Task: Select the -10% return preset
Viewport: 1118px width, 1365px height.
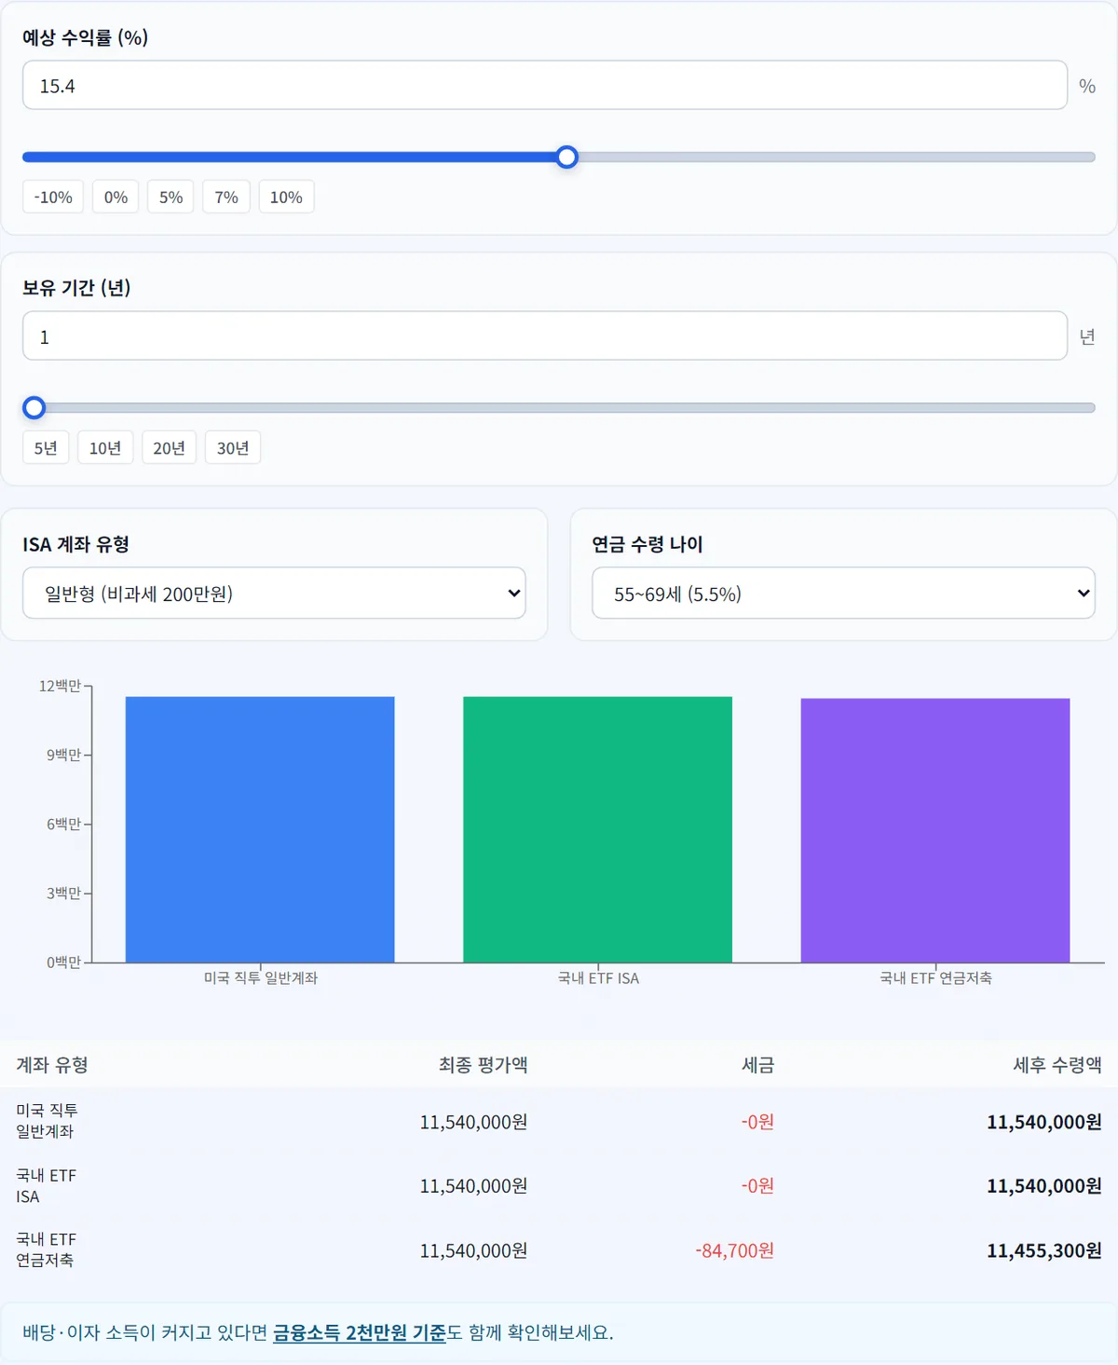Action: (53, 198)
